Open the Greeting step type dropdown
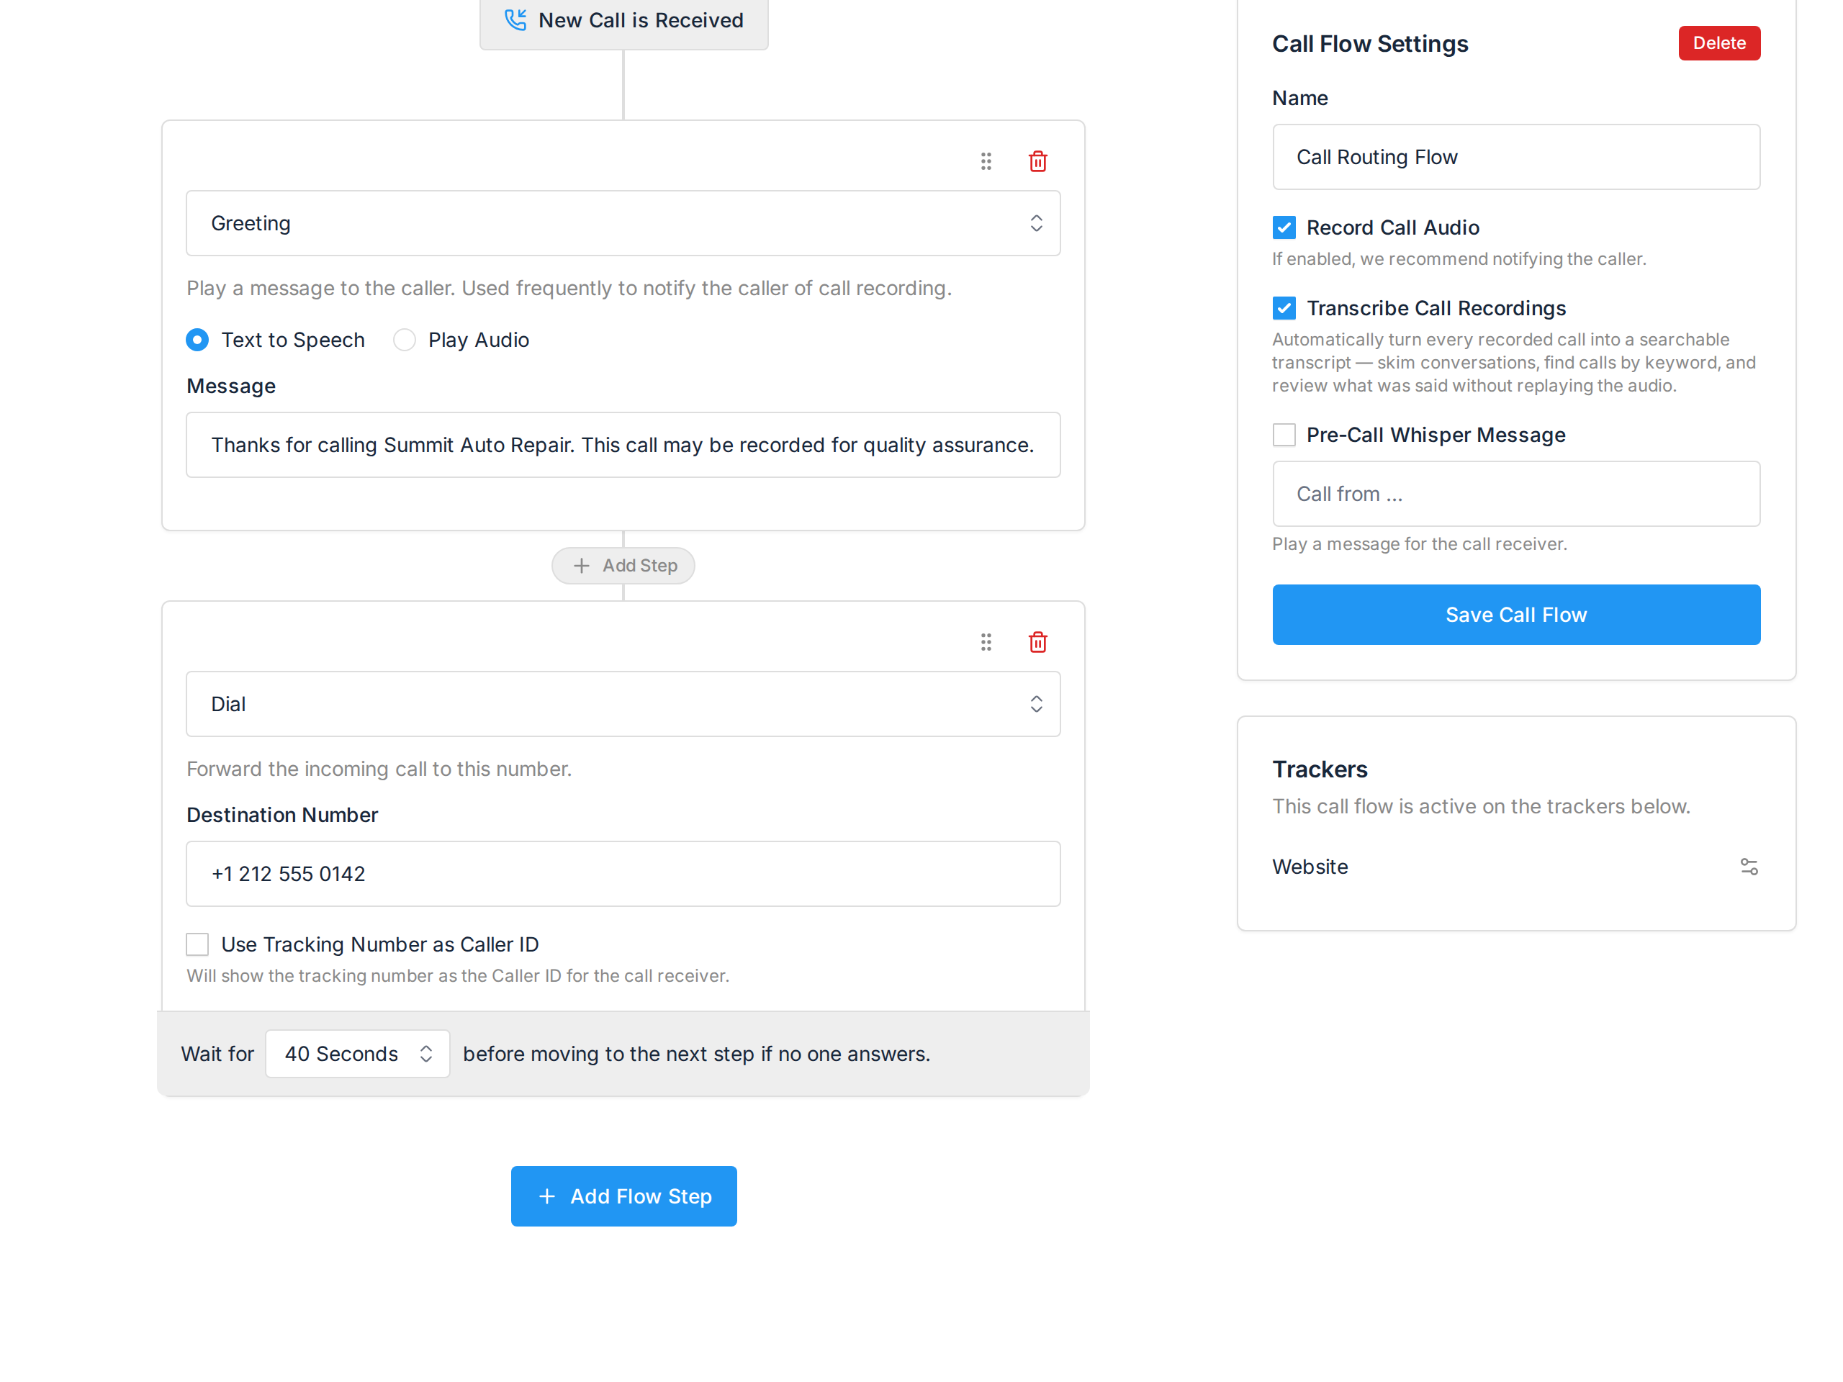 click(x=623, y=223)
